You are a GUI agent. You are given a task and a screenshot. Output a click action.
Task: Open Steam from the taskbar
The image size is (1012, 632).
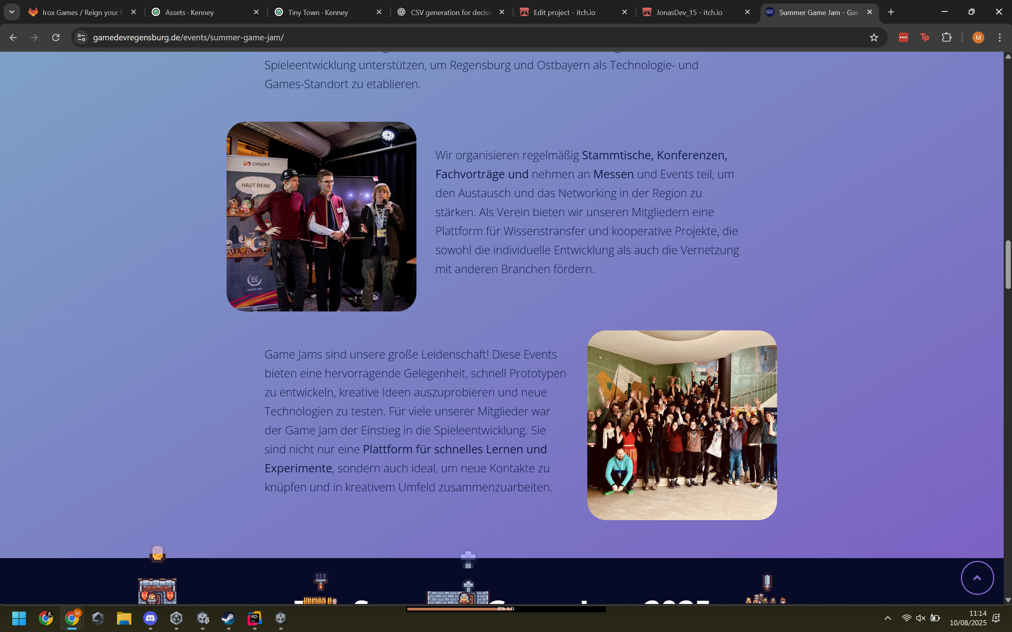click(x=228, y=618)
